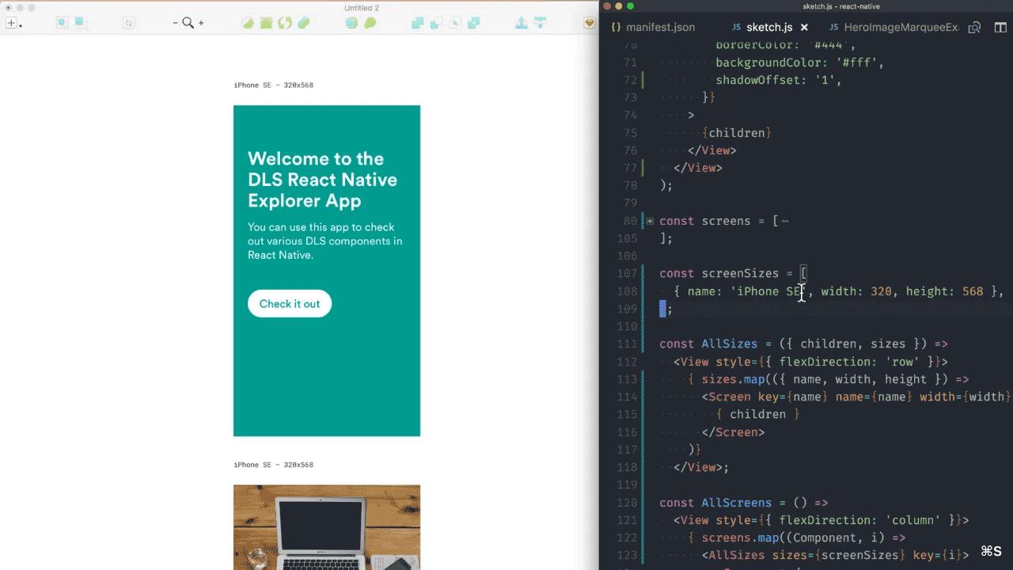
Task: Click the laptop photo on second artboard
Action: tap(327, 526)
